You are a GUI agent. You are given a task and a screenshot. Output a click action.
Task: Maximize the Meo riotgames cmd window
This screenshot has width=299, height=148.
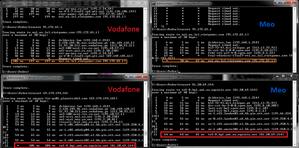[x=283, y=2]
